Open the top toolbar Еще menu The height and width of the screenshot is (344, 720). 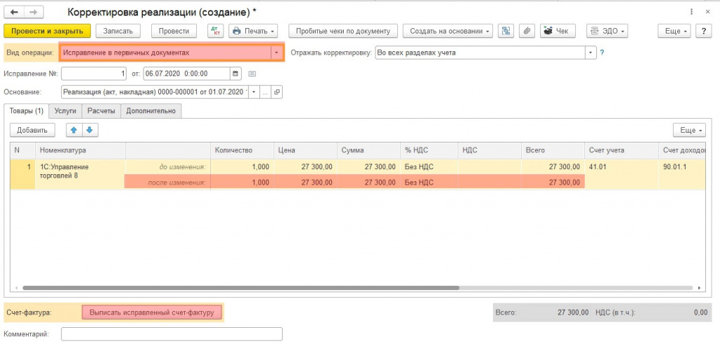coord(674,31)
